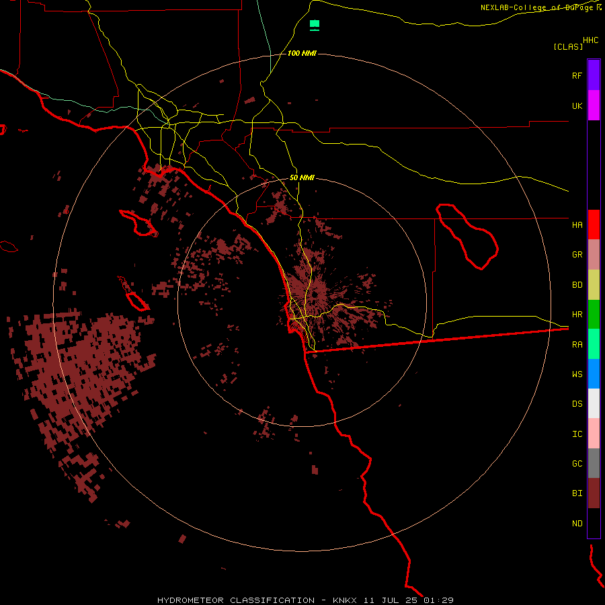Click the 'ND' legend label
605x605 pixels.
pos(577,523)
